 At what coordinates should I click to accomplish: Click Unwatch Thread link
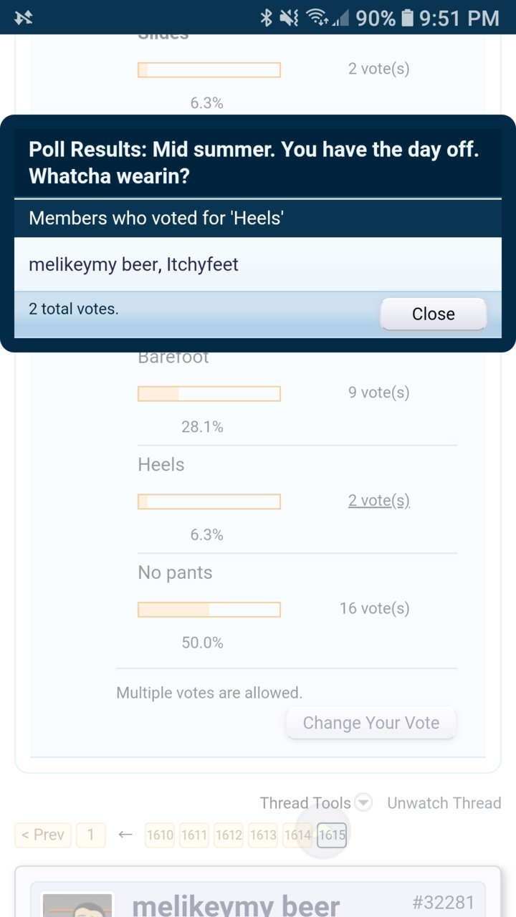coord(444,802)
